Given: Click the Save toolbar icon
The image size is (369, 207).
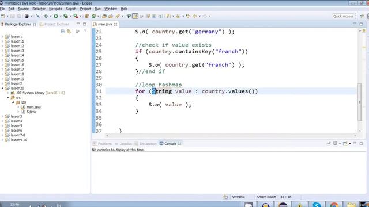Looking at the screenshot, I should click(13, 16).
